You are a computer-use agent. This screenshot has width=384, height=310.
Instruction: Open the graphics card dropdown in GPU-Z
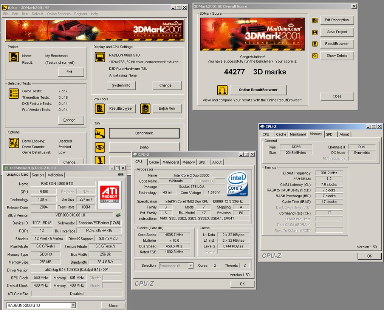tap(73, 305)
